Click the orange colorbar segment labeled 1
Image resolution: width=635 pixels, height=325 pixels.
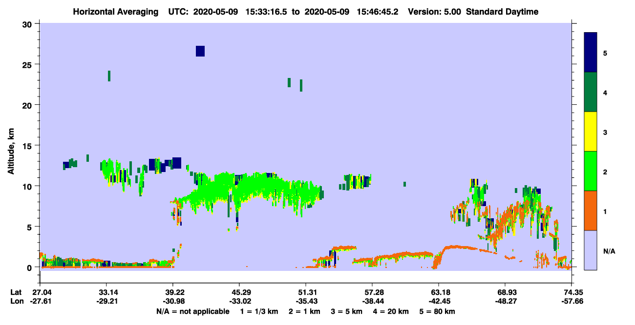click(x=591, y=210)
